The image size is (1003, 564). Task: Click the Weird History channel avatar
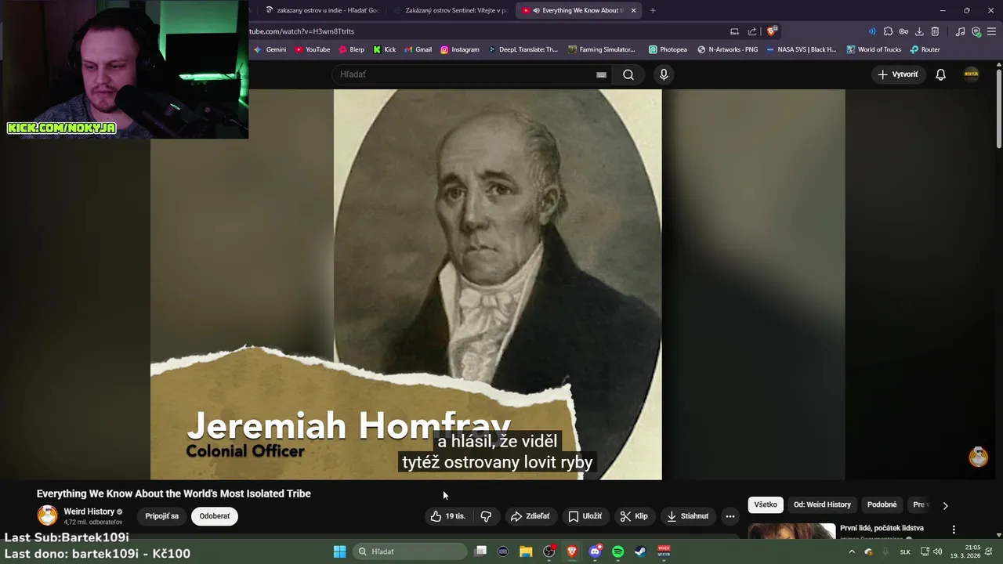pyautogui.click(x=48, y=515)
